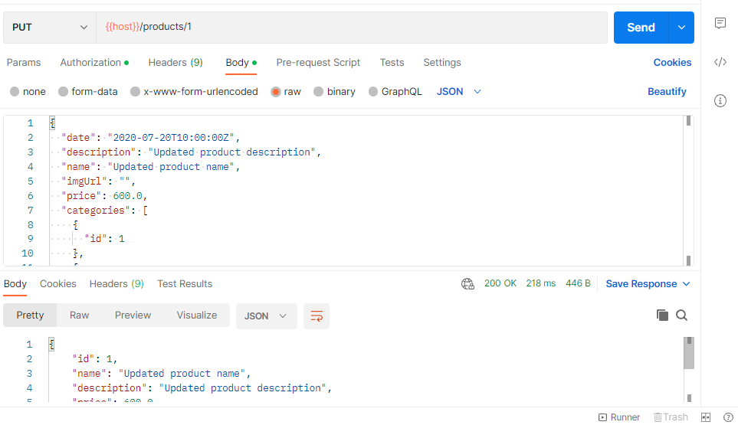Select the raw body type
Image resolution: width=738 pixels, height=425 pixels.
(286, 92)
